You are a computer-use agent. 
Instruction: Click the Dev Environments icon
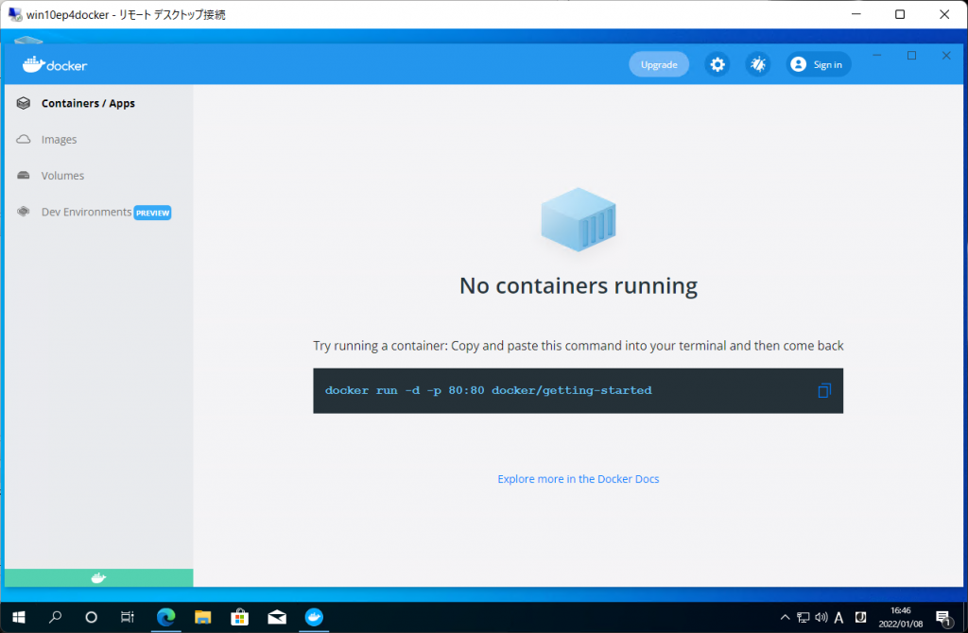pyautogui.click(x=24, y=212)
